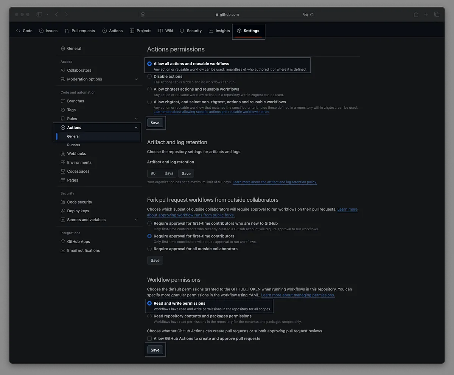Click the Safari reload page icon
The image size is (454, 375).
(312, 14)
